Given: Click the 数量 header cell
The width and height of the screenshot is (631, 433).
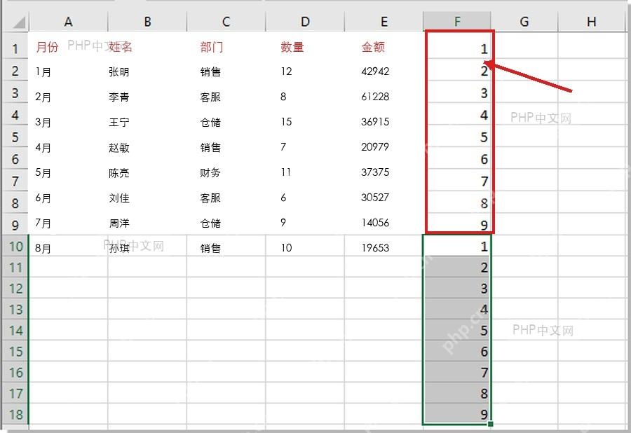Looking at the screenshot, I should point(292,47).
